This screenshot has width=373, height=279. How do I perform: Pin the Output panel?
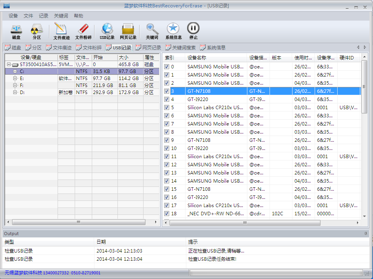pyautogui.click(x=366, y=234)
